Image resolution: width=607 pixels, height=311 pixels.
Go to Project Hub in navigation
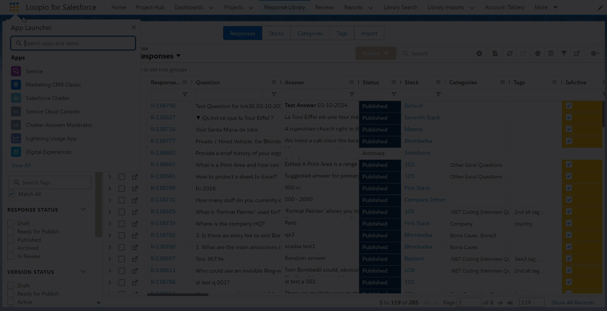(x=150, y=7)
